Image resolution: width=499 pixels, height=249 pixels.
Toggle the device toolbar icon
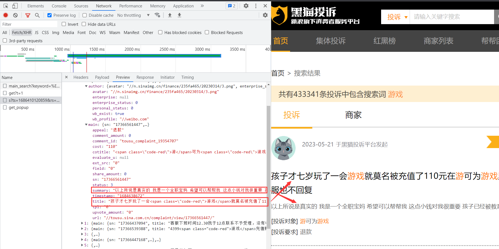tap(15, 6)
